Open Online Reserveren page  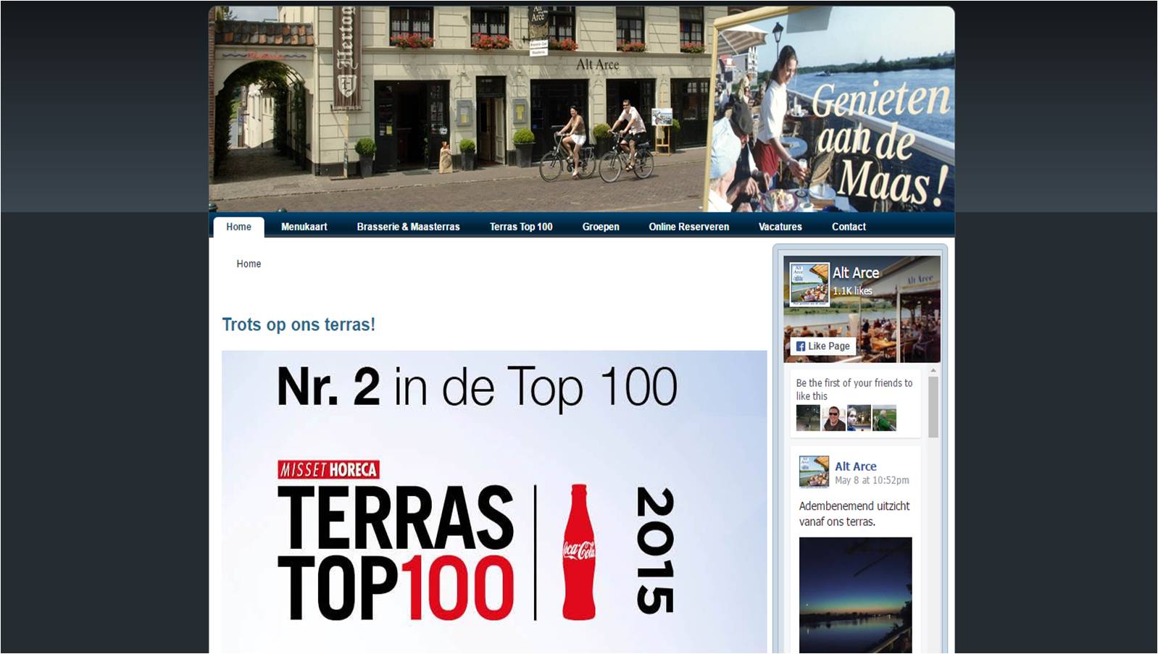click(688, 227)
